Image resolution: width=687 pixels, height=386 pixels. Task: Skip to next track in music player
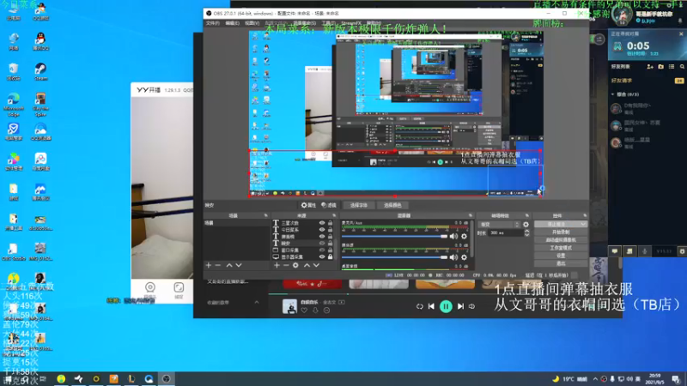point(460,306)
